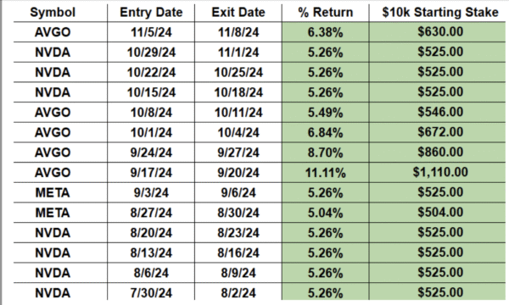Screen dimensions: 509x305
Task: Click the $10k Starting Stake header
Action: (440, 13)
